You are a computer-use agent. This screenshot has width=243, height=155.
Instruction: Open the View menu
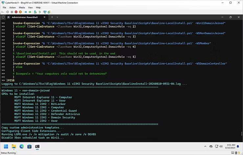coord(30,8)
